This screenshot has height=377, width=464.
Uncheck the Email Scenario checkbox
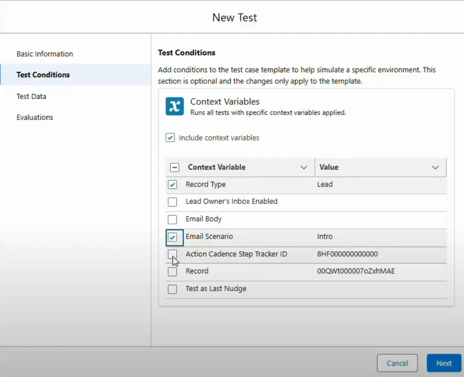(x=172, y=237)
